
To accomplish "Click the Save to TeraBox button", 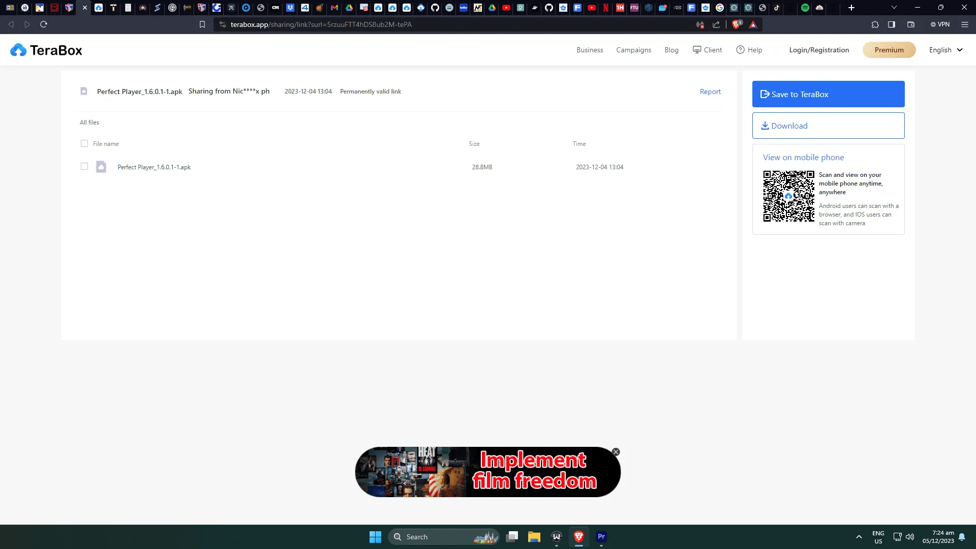I will pyautogui.click(x=828, y=94).
